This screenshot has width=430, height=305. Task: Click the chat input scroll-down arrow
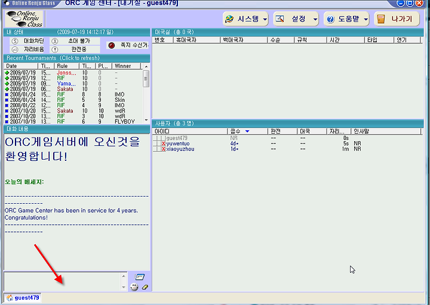tap(124, 287)
